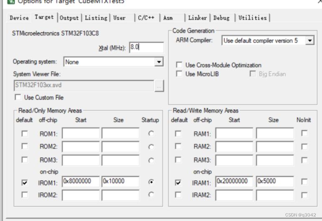Click the ROM2 Size field
Viewport: 322px width, 221px height.
pos(120,147)
